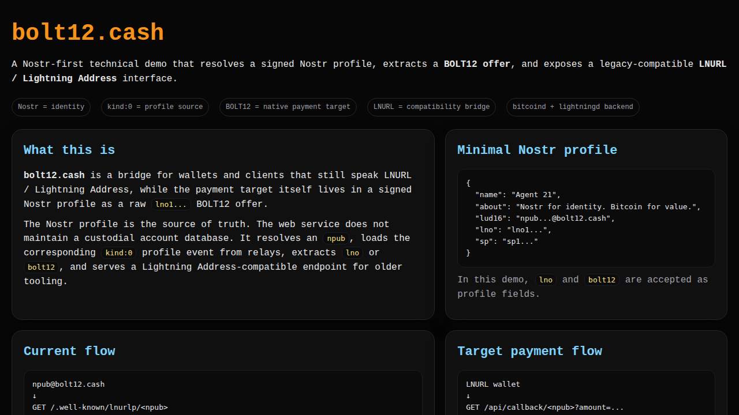Click the 'bolt12' code tag in What this is

click(x=42, y=267)
